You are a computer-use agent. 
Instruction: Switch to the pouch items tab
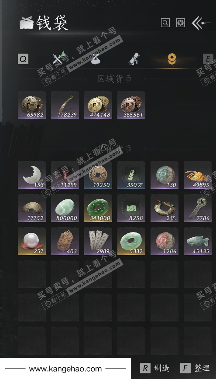tap(95, 59)
